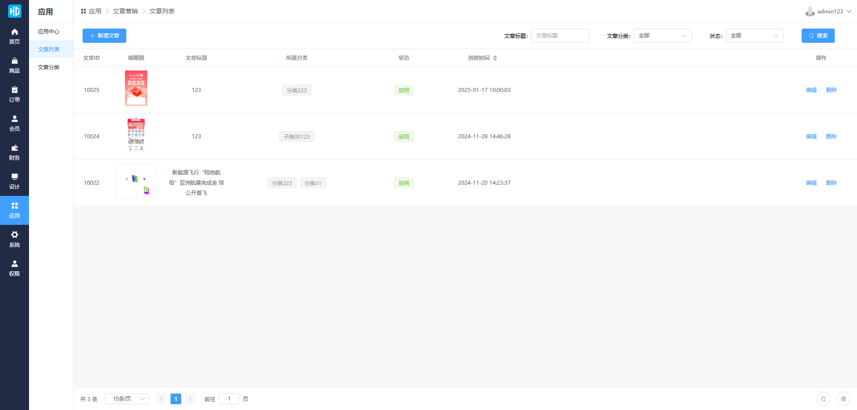Open the 系统 settings gear icon
The height and width of the screenshot is (410, 857).
coord(14,239)
